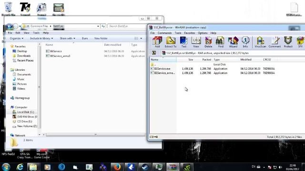Run Test on the archive in WinRAR

pos(183,42)
